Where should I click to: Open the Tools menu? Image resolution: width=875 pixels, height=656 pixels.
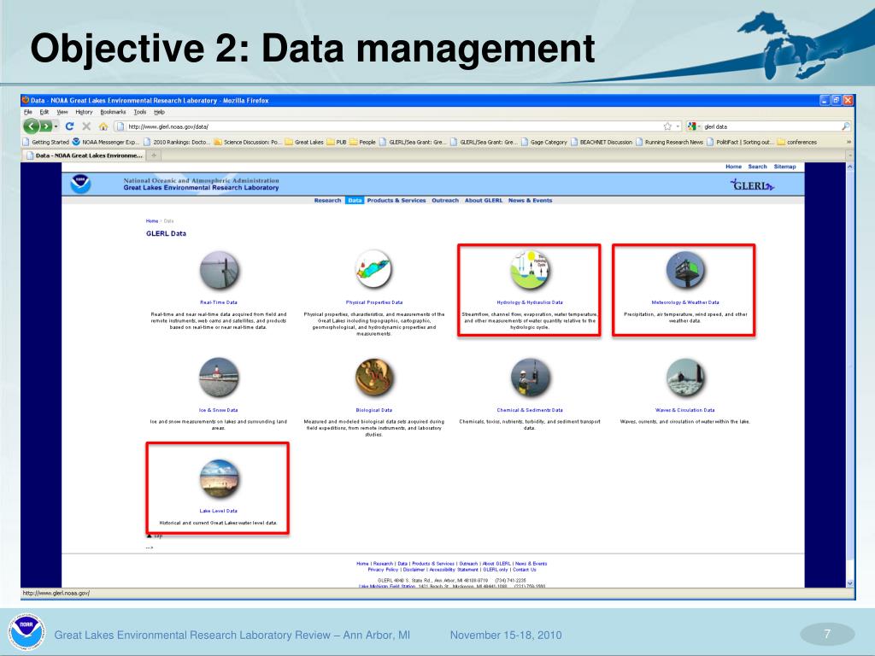[x=139, y=112]
